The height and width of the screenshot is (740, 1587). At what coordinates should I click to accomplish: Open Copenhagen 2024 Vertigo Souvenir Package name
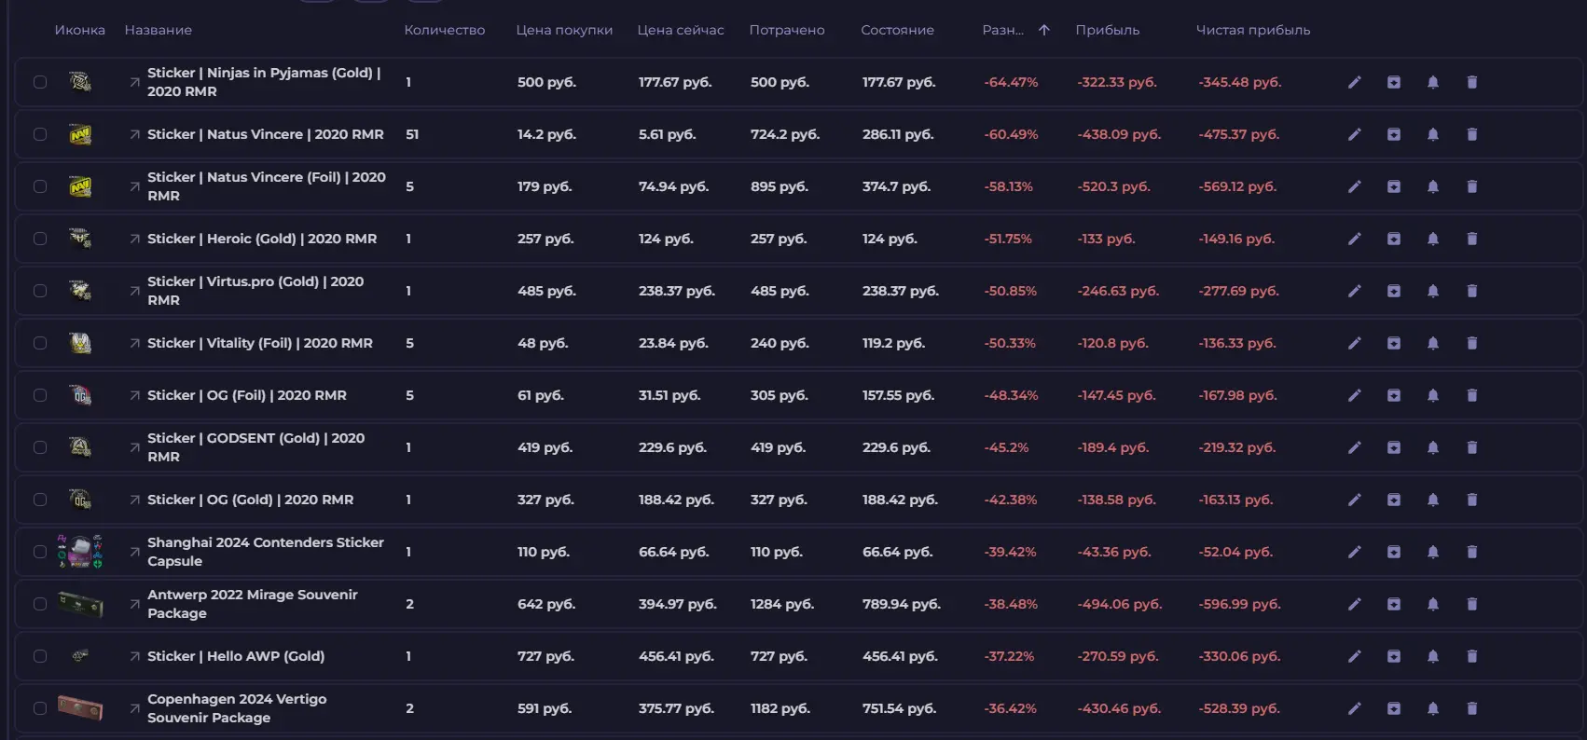coord(237,708)
